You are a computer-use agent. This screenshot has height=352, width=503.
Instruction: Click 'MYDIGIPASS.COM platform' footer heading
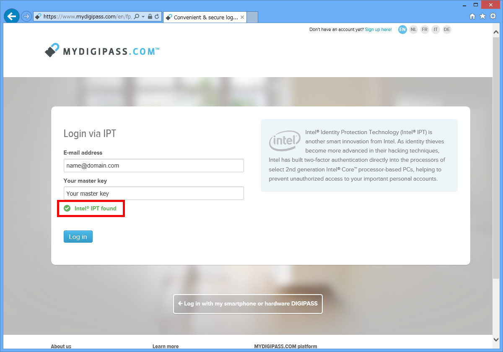tap(285, 347)
